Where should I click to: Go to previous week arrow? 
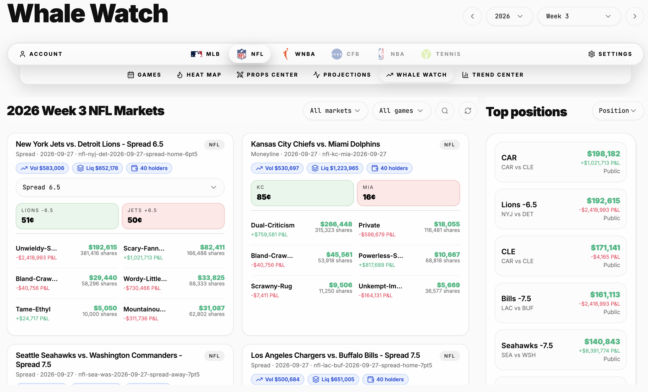(472, 16)
